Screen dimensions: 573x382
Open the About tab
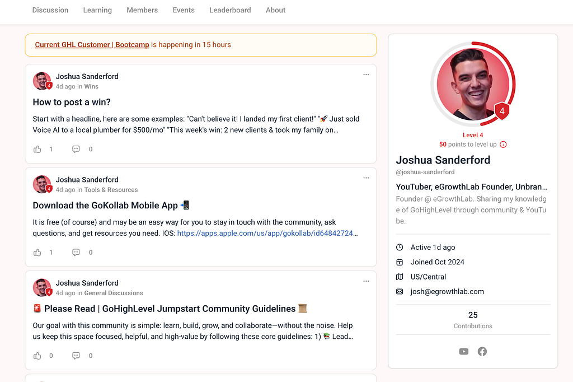275,10
